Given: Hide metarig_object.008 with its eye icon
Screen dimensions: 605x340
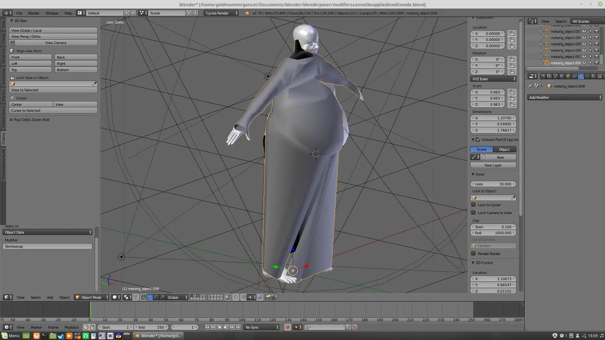Looking at the screenshot, I should click(x=584, y=63).
